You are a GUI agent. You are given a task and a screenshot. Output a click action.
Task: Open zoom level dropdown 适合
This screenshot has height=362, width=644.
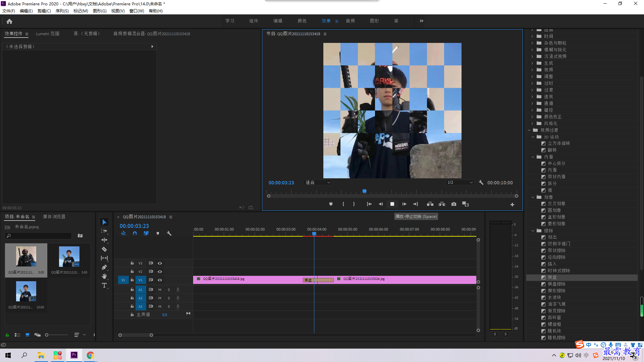click(x=317, y=183)
